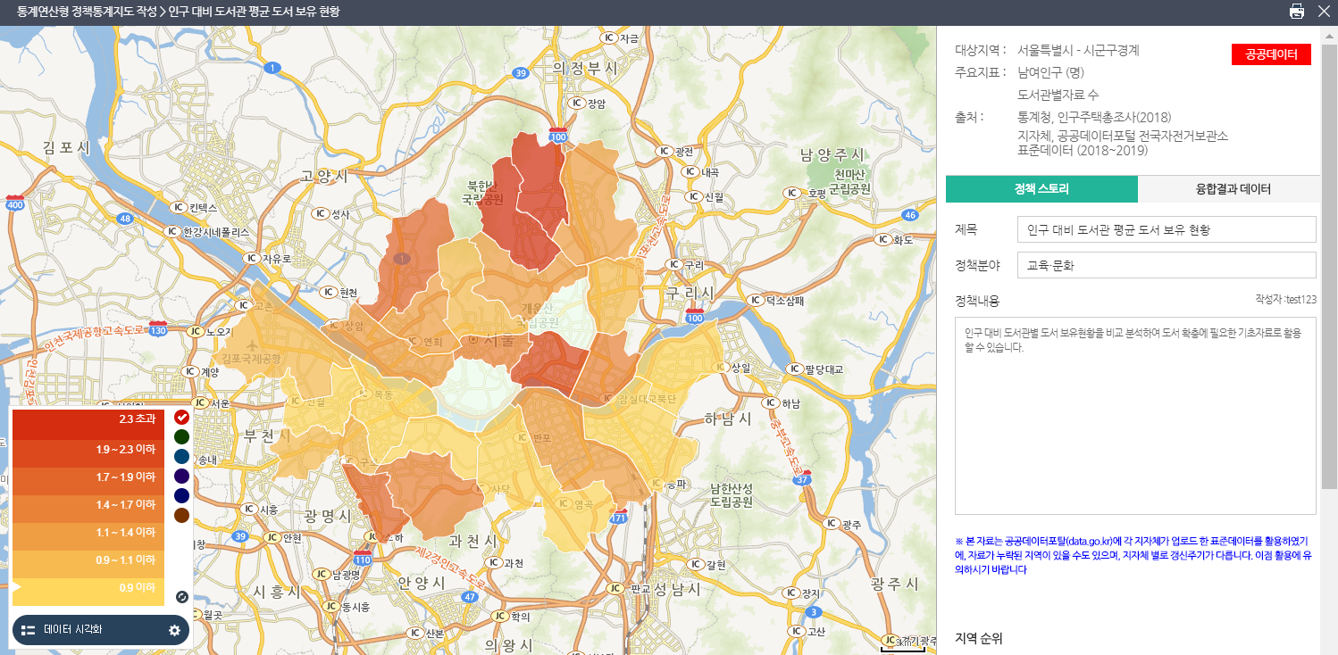Screen dimensions: 1338x655
Task: Choose the brown legend color circle
Action: pyautogui.click(x=181, y=515)
